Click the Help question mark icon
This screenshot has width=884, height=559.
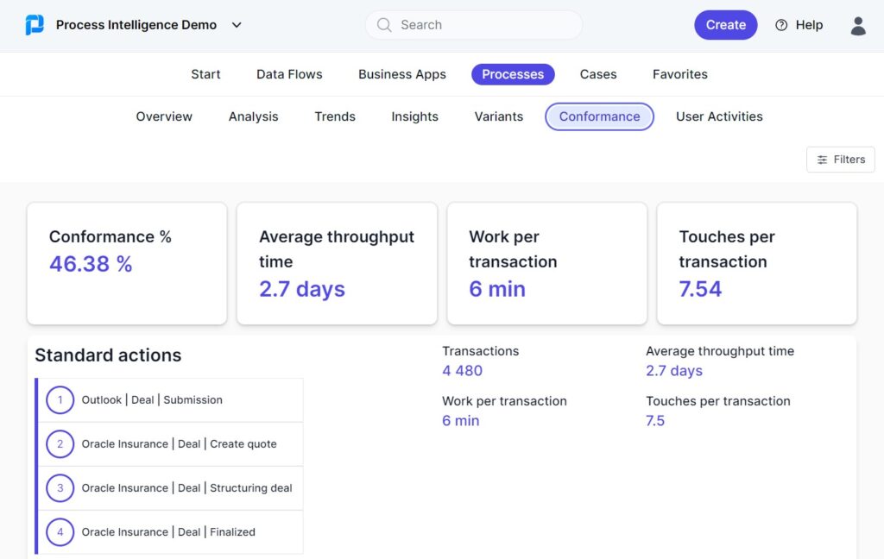pos(780,25)
